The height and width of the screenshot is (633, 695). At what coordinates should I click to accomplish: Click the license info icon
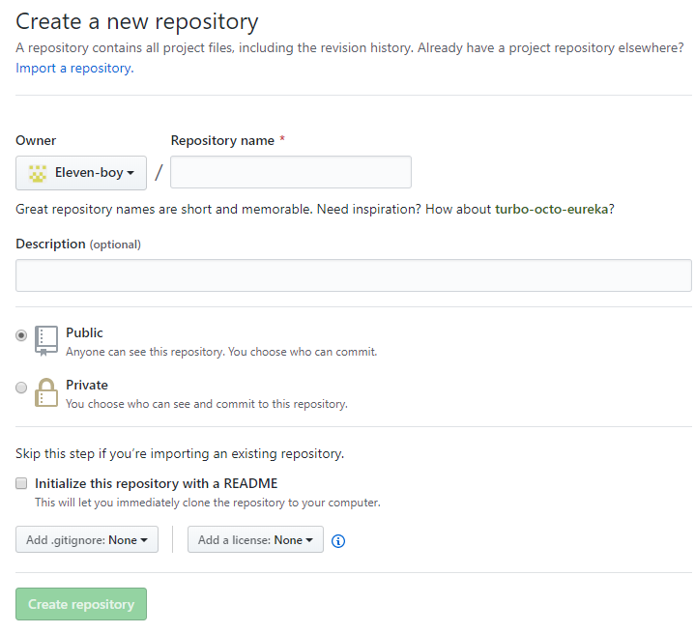coord(338,541)
